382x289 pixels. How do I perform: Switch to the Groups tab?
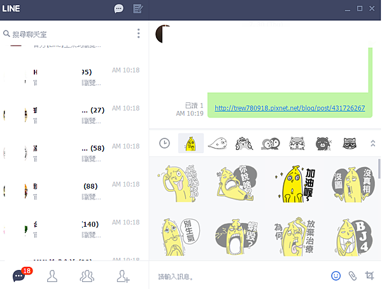pyautogui.click(x=87, y=276)
